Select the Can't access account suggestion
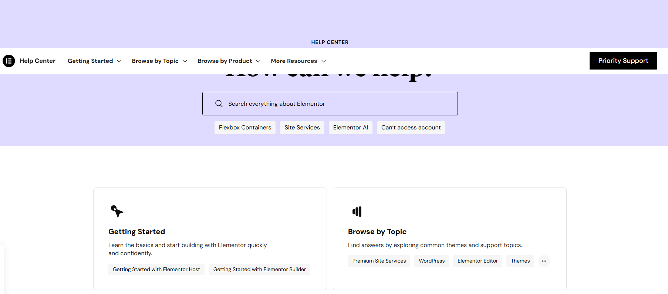Image resolution: width=668 pixels, height=294 pixels. [411, 128]
